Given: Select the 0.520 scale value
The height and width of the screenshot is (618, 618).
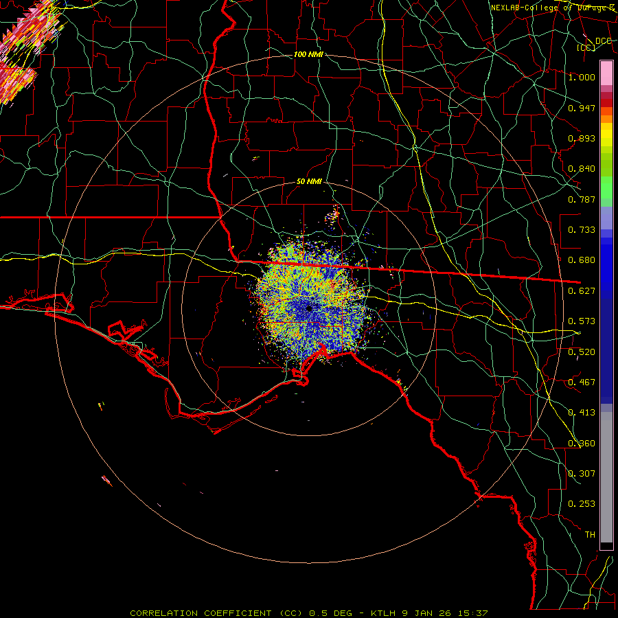Looking at the screenshot, I should (x=582, y=352).
